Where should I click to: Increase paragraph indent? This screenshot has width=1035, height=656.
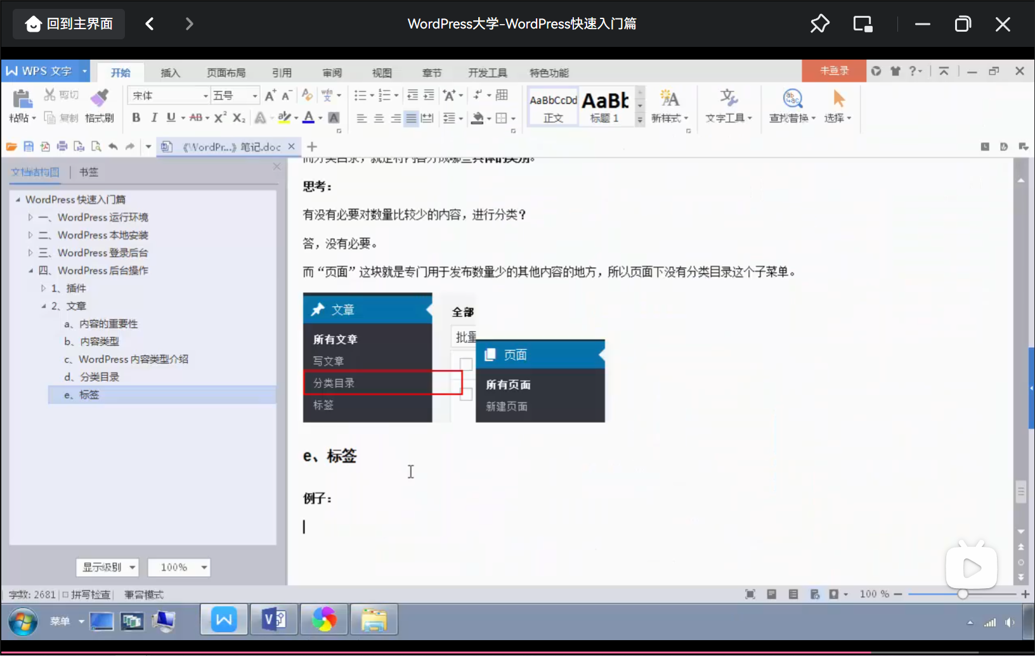429,95
